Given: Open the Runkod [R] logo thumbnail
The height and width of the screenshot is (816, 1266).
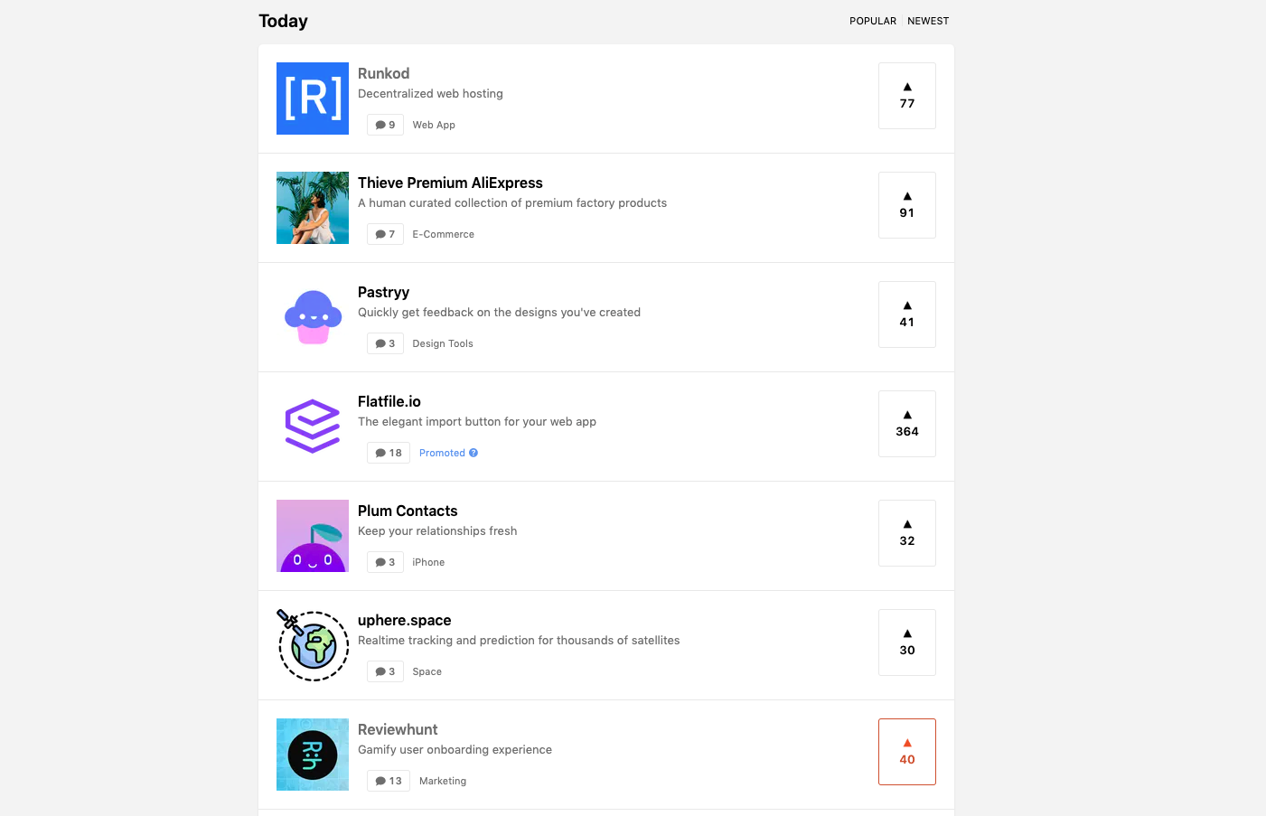Looking at the screenshot, I should tap(313, 98).
